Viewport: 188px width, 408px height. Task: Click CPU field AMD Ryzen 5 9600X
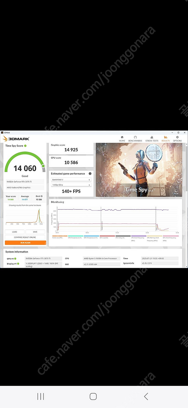pos(102,259)
